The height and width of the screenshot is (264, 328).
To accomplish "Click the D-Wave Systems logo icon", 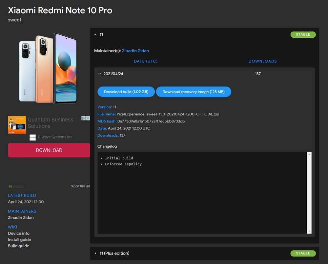I will [x=32, y=137].
